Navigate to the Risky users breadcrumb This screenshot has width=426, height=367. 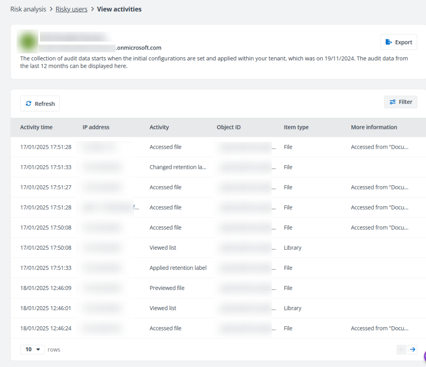[71, 9]
